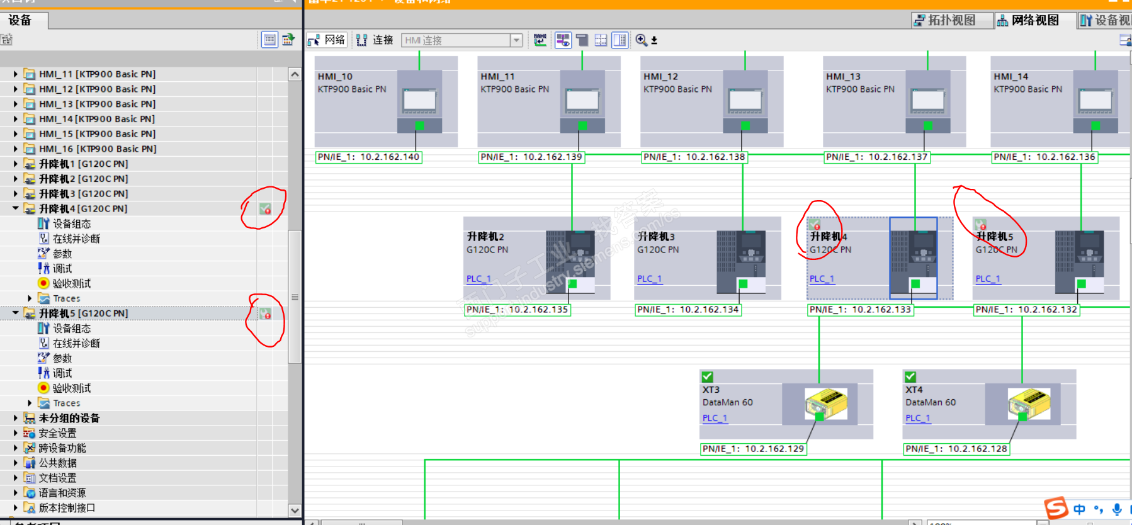The width and height of the screenshot is (1132, 525).
Task: Expand the 升降机3 [G120C PN] node
Action: coord(16,194)
